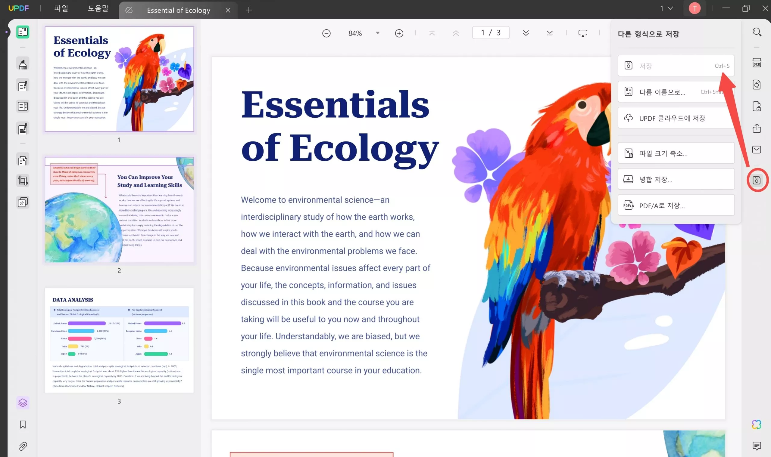Open the user account avatar T
Screen dimensions: 771x457
[695, 8]
